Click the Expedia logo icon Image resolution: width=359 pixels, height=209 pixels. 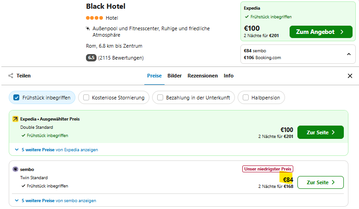point(15,119)
